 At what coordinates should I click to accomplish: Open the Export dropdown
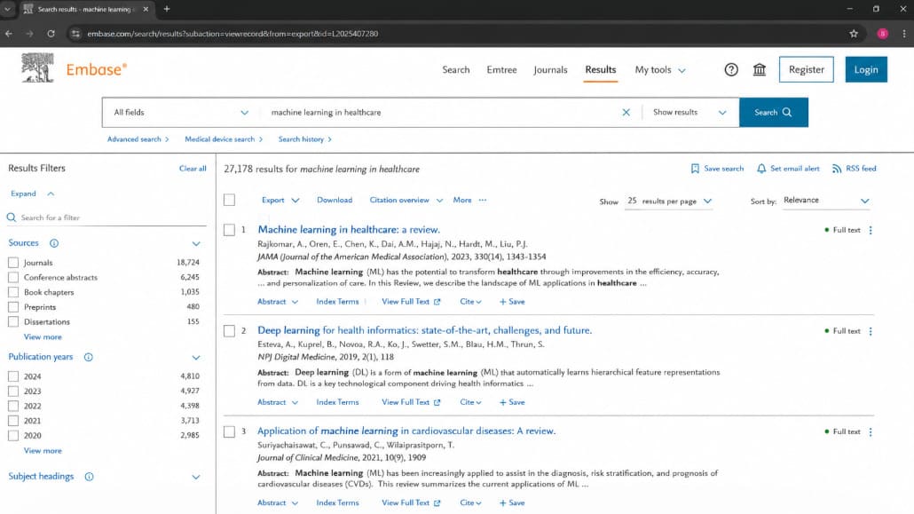point(280,200)
